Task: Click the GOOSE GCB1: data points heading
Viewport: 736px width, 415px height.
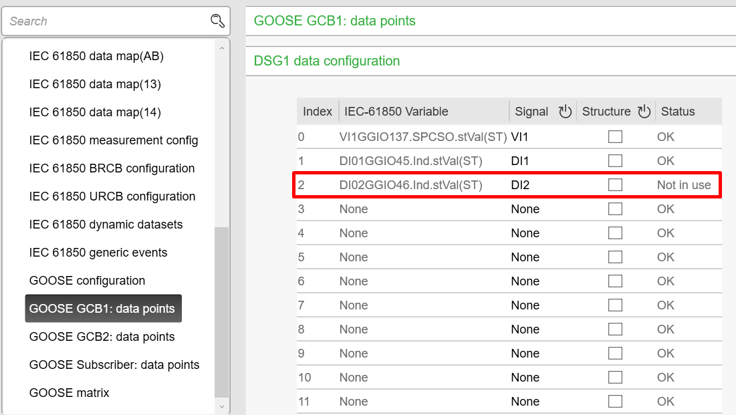Action: point(335,21)
